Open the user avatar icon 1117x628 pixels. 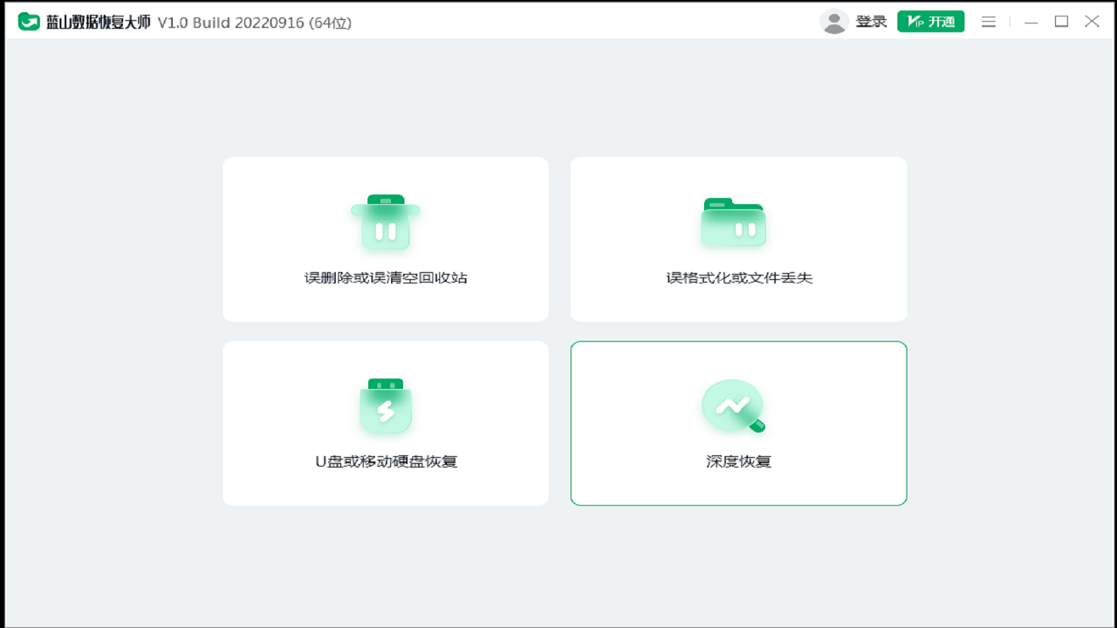(x=834, y=21)
